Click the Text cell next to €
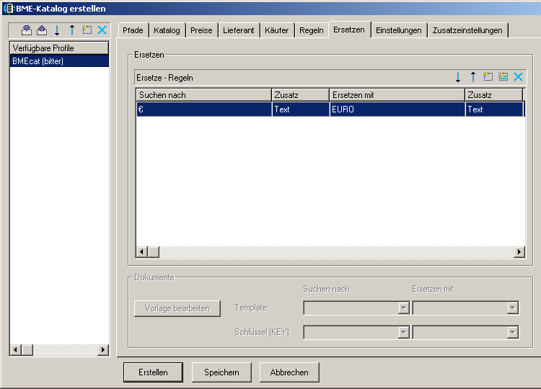 click(301, 109)
